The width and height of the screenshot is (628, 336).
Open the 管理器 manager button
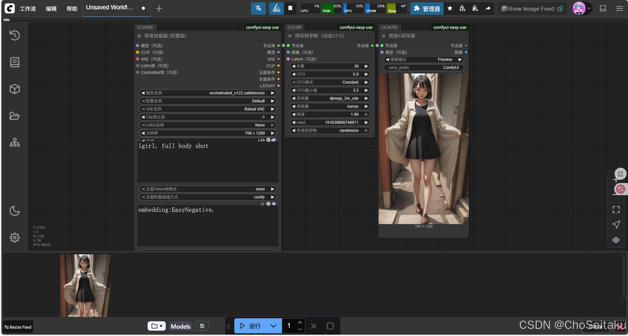coord(427,9)
